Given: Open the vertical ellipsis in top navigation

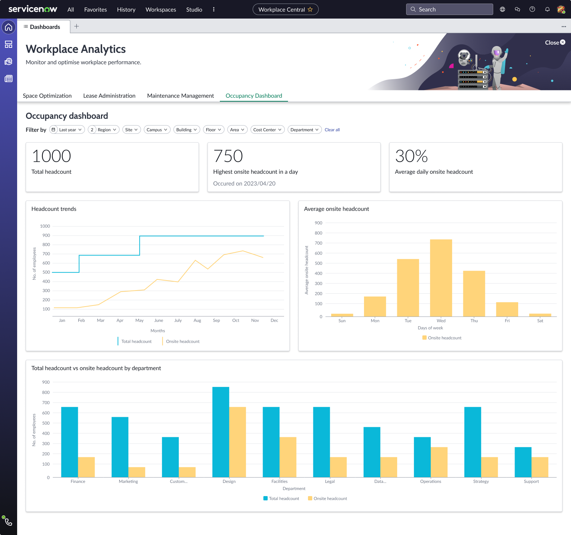Looking at the screenshot, I should point(214,9).
